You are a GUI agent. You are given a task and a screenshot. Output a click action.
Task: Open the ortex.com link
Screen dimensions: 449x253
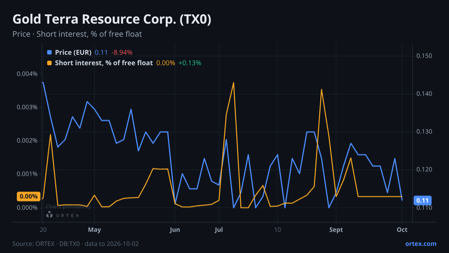[x=421, y=244]
